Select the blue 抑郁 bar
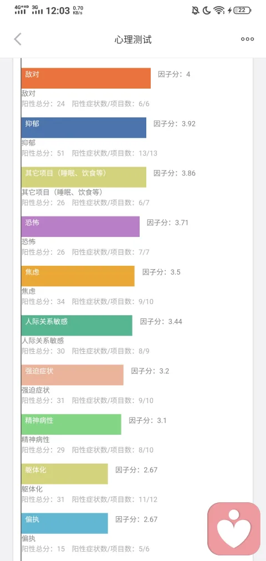 click(x=84, y=128)
